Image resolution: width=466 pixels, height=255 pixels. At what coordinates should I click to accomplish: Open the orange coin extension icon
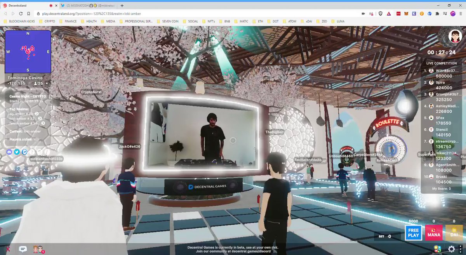pyautogui.click(x=422, y=14)
